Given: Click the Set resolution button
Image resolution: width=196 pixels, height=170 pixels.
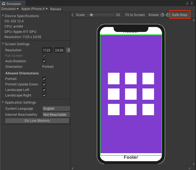Looking at the screenshot, I should (68, 50).
